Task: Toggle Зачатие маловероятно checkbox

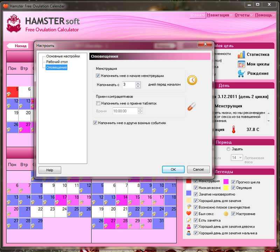Action: tap(196, 194)
